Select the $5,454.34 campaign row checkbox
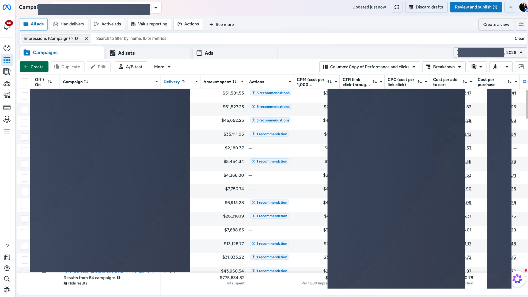 (x=25, y=164)
